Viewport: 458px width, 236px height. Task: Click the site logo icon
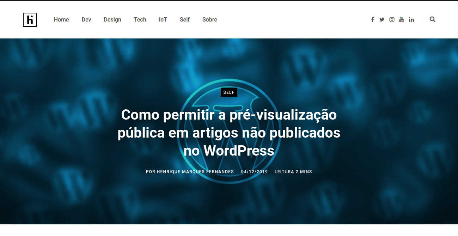point(30,20)
